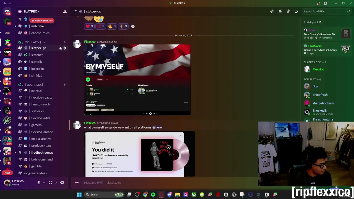Screen dimensions: 354x199
Task: Open invite people icon beside SLATPEX
Action: pos(65,11)
